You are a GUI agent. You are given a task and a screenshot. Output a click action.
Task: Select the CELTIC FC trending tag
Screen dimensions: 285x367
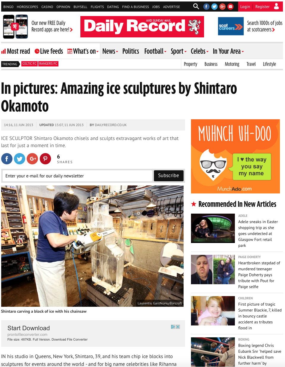click(x=29, y=64)
